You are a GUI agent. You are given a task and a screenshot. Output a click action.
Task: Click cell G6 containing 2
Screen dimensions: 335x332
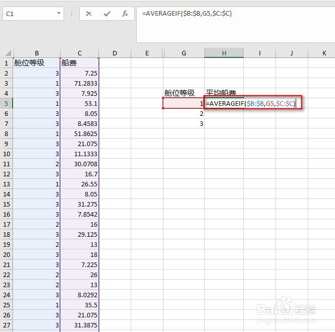coord(184,113)
